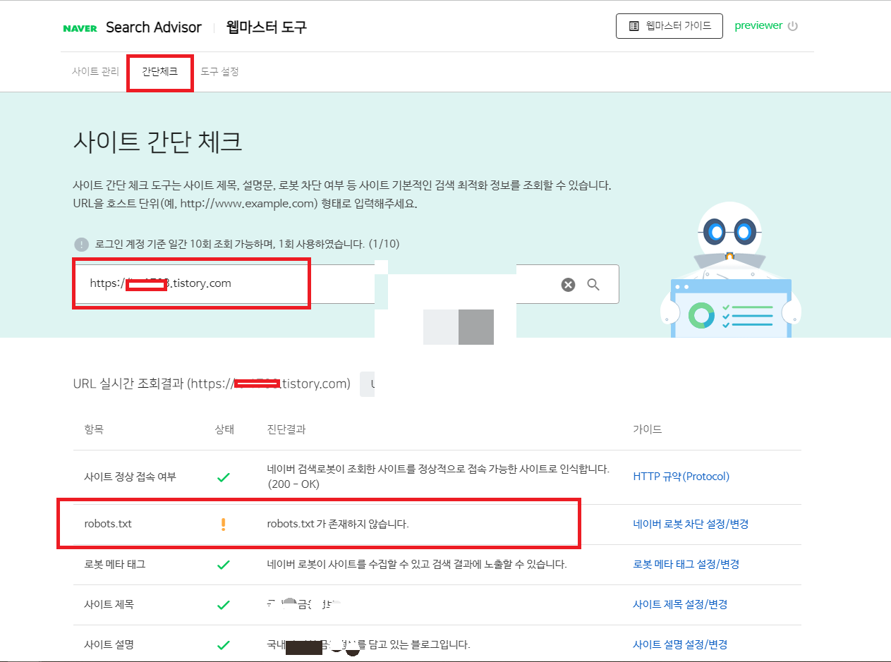Click 'robots.txt 가 존재하지 않습니다.' text
Image resolution: width=891 pixels, height=662 pixels.
click(338, 525)
